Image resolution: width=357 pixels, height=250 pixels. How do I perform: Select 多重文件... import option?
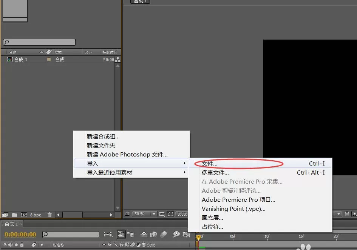coord(260,172)
